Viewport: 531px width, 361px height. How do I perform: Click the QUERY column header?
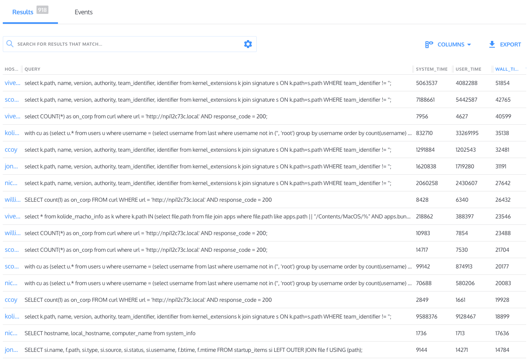33,69
